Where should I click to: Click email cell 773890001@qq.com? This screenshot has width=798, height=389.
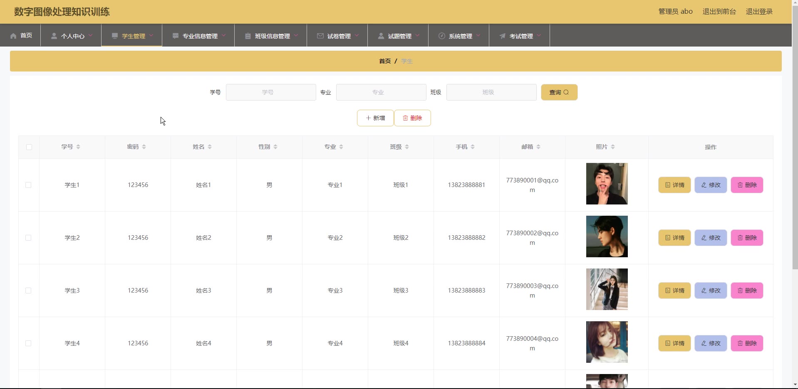click(x=532, y=185)
